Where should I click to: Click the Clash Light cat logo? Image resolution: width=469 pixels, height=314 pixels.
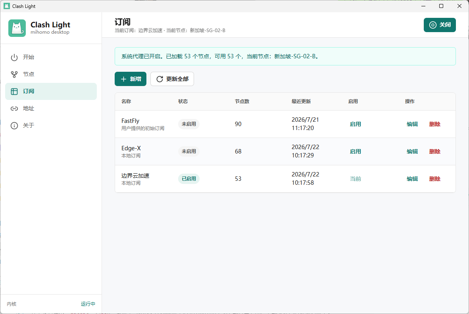[17, 28]
